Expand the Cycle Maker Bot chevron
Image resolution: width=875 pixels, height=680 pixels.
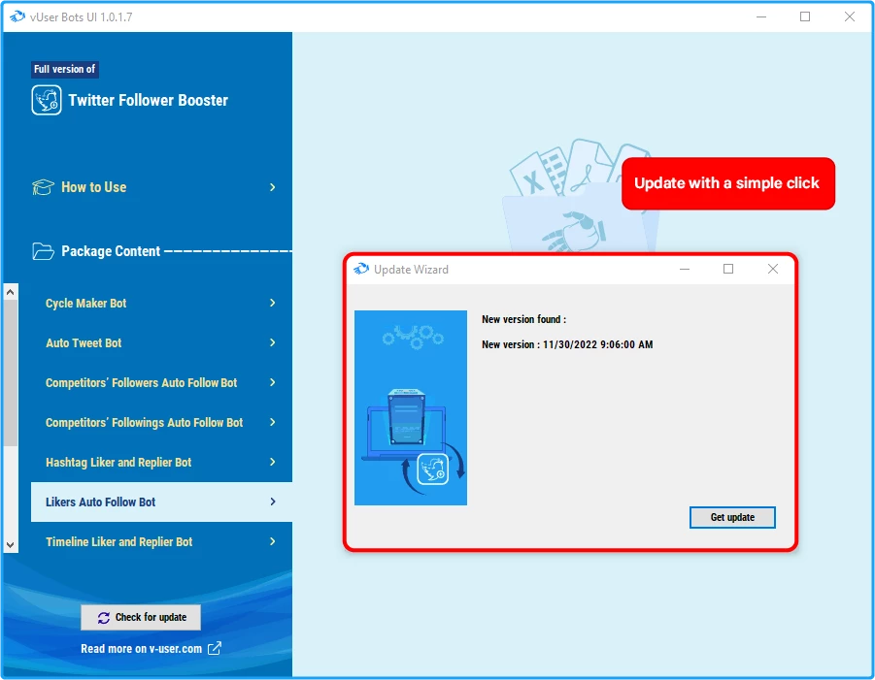pyautogui.click(x=272, y=303)
